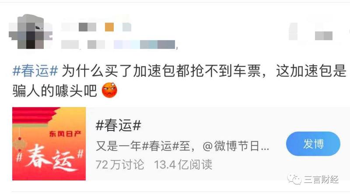Click the angry red face emoji

pyautogui.click(x=109, y=90)
